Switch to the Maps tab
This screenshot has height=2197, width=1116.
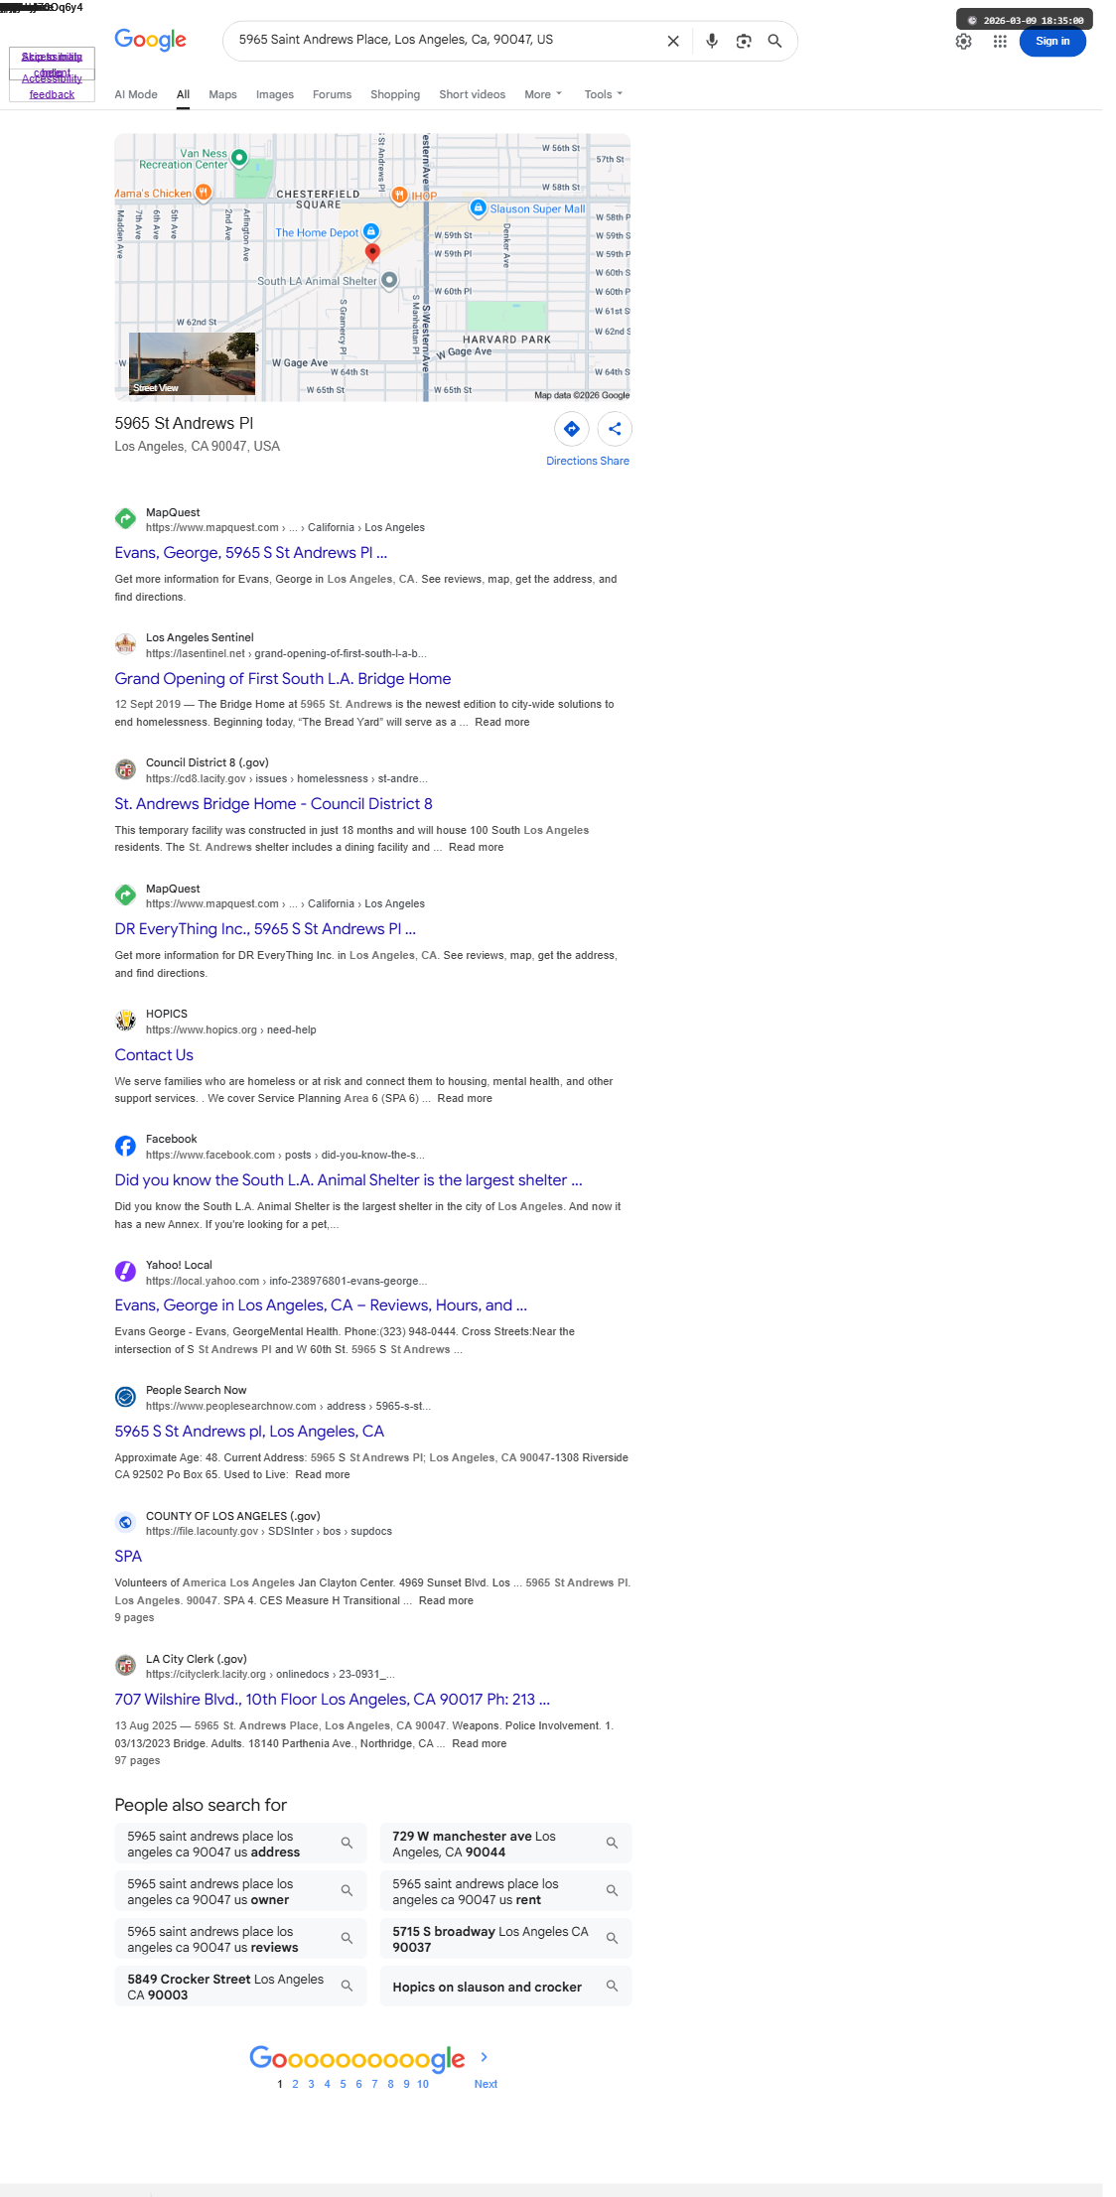coord(222,94)
